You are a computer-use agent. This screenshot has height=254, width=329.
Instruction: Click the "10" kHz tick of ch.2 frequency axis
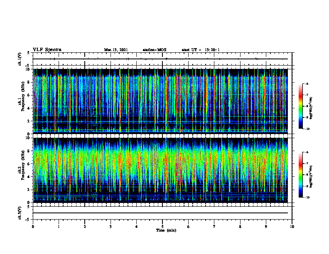click(27, 138)
